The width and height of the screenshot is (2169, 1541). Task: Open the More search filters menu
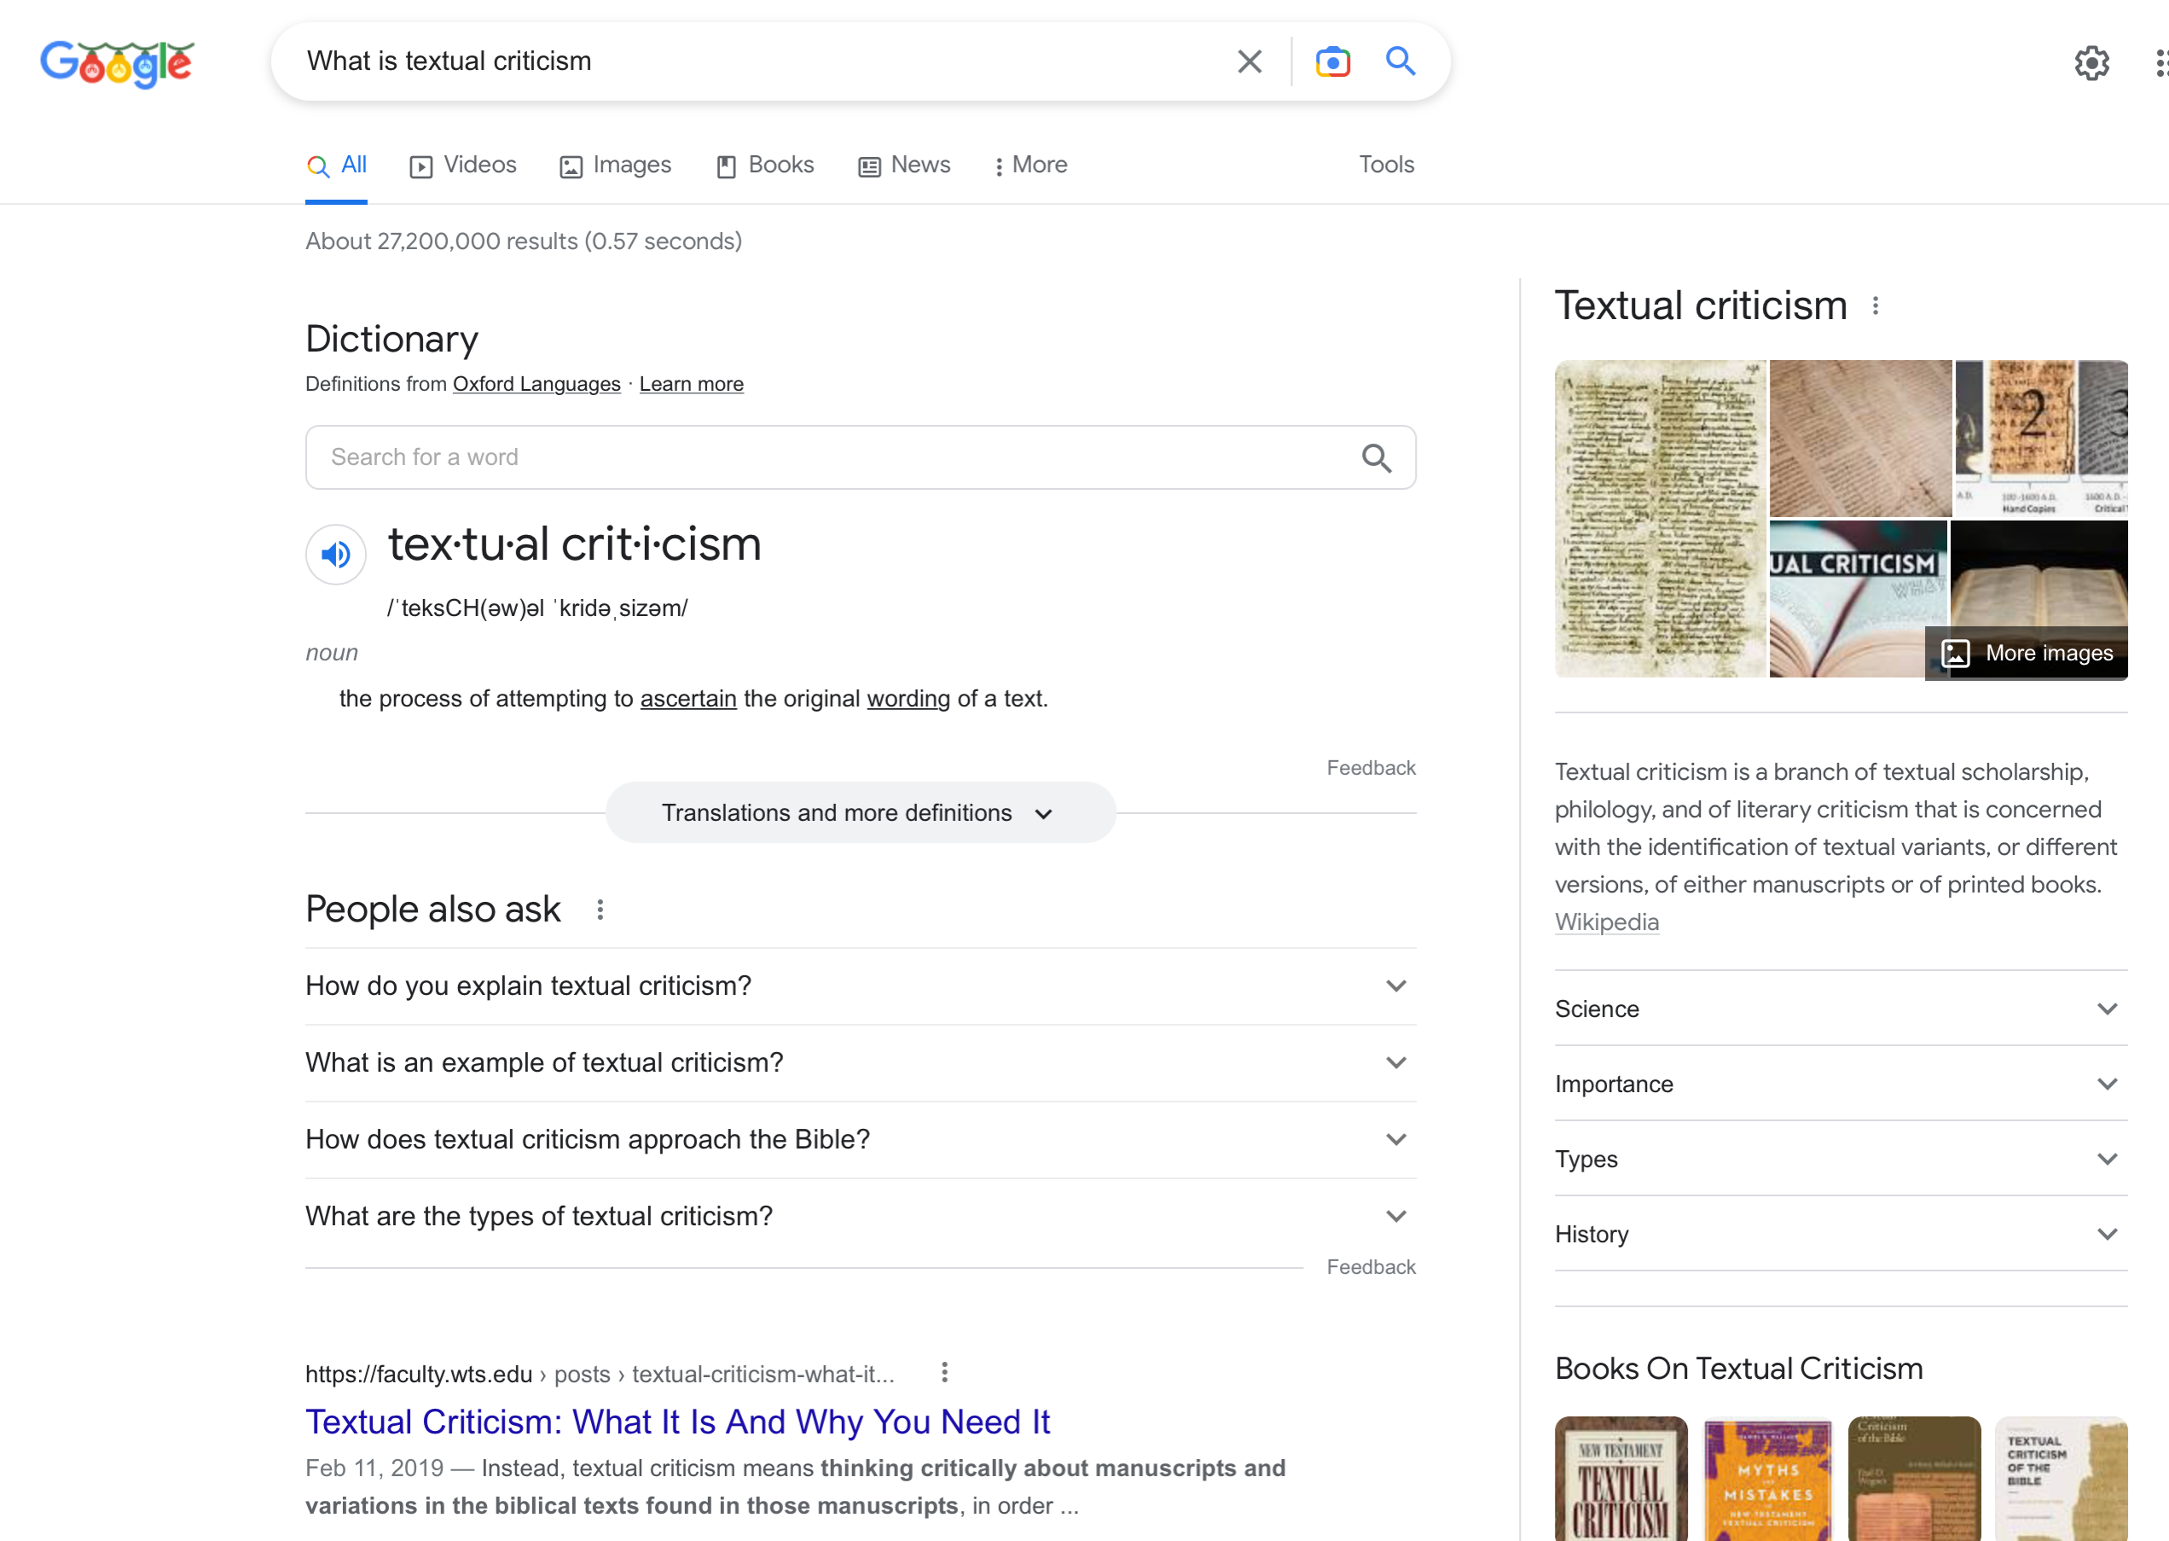coord(1030,166)
